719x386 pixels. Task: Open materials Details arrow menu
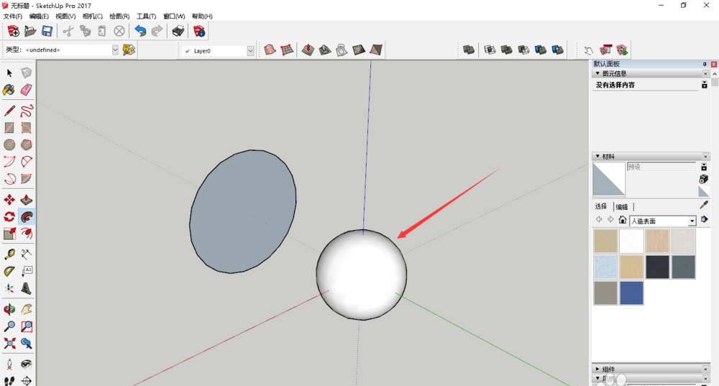(705, 219)
